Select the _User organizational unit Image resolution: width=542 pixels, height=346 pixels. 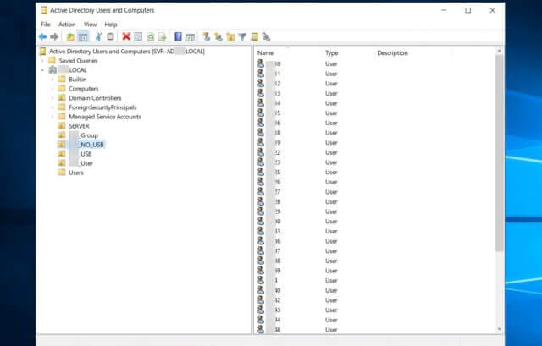[x=81, y=163]
